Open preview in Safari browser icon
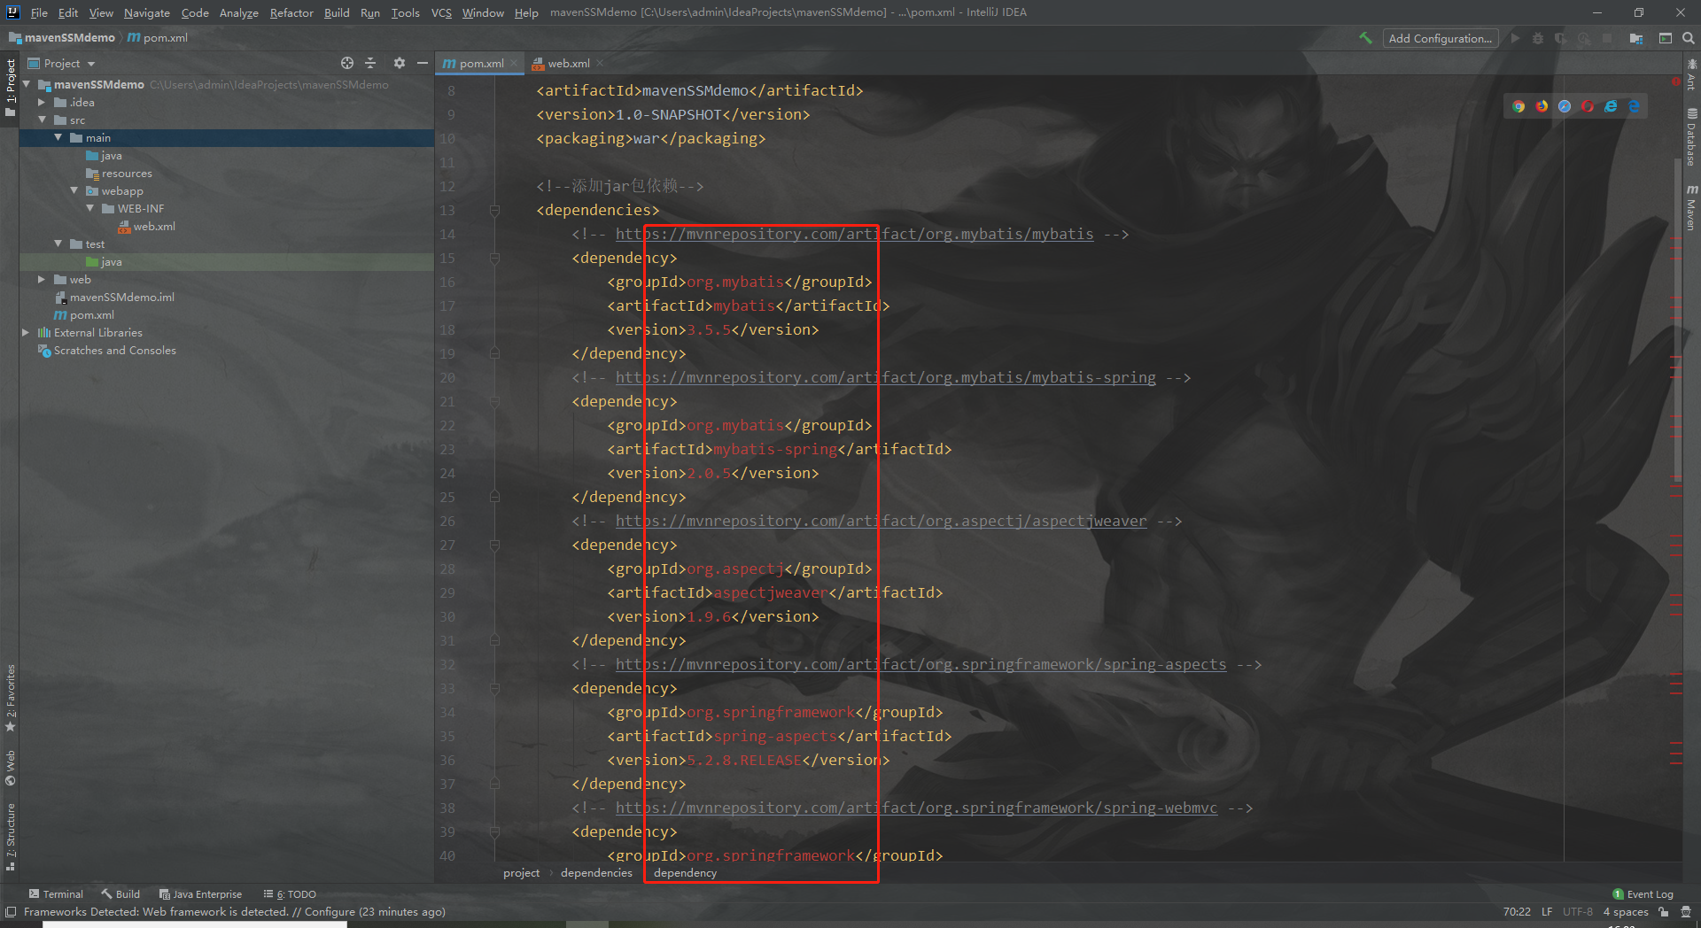The height and width of the screenshot is (928, 1701). click(1565, 106)
